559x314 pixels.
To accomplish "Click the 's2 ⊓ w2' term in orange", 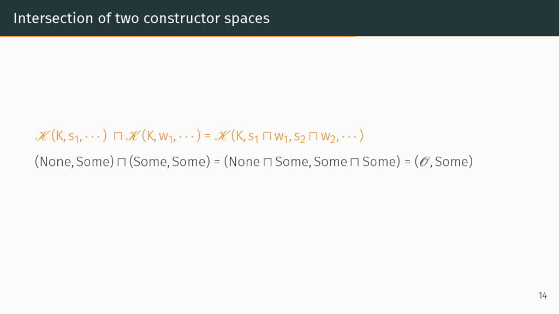I will point(315,137).
